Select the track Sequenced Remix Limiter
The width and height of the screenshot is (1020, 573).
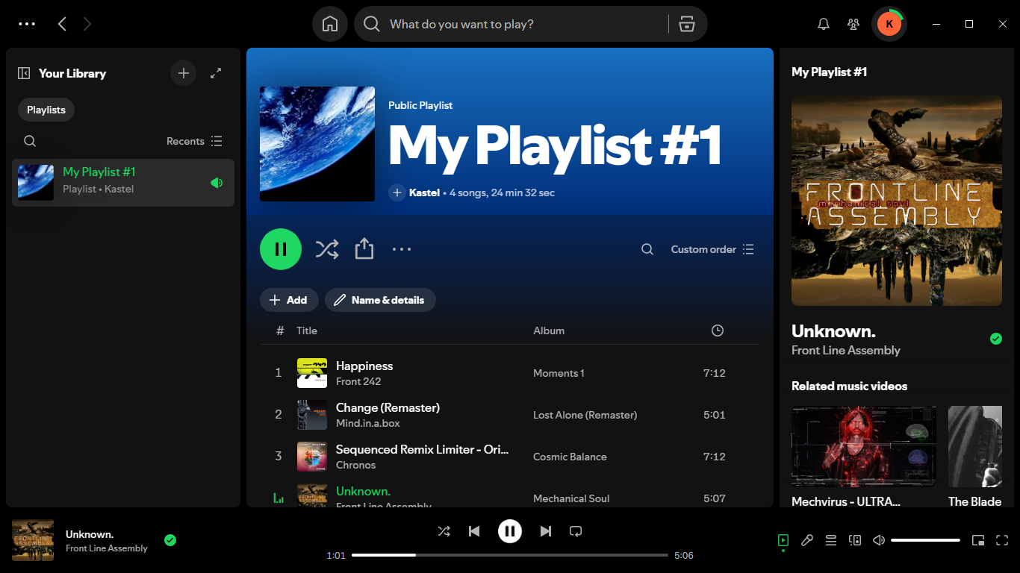(x=510, y=457)
